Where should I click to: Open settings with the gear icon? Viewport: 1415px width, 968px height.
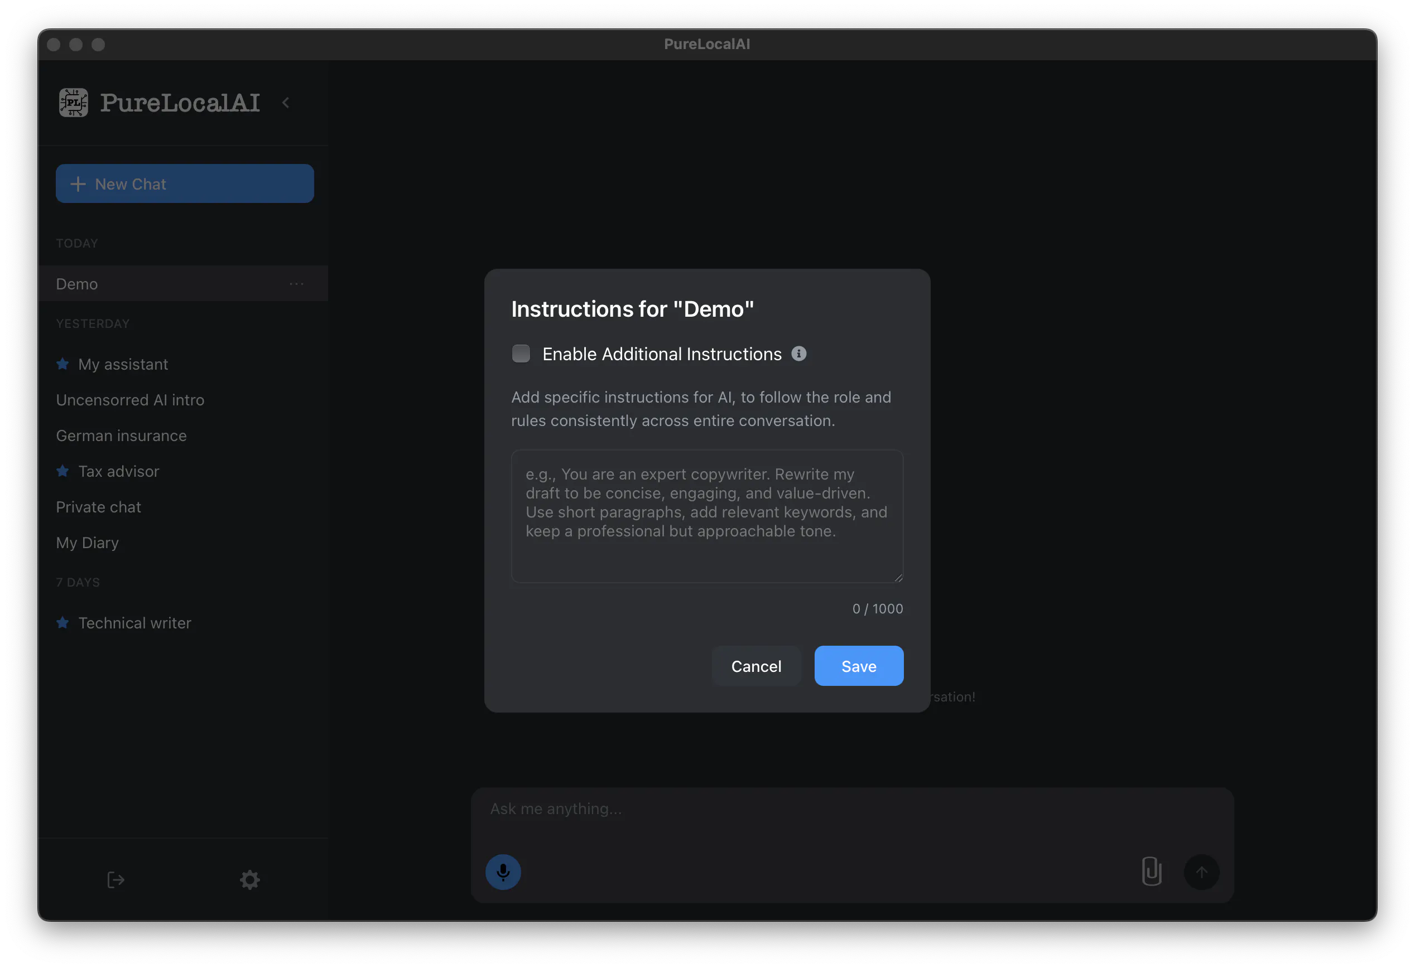tap(249, 880)
